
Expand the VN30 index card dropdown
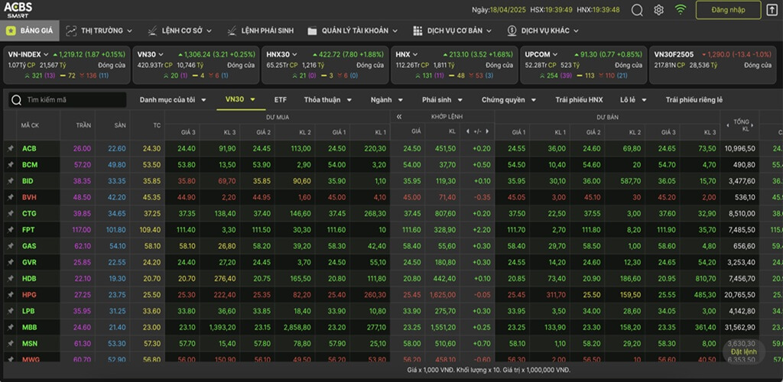[x=161, y=54]
